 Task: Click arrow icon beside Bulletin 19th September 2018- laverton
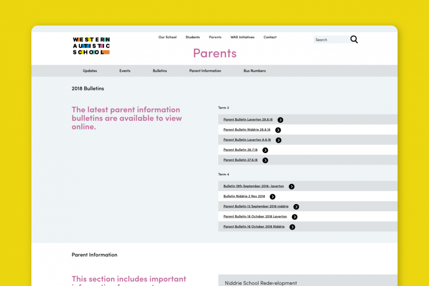point(292,187)
